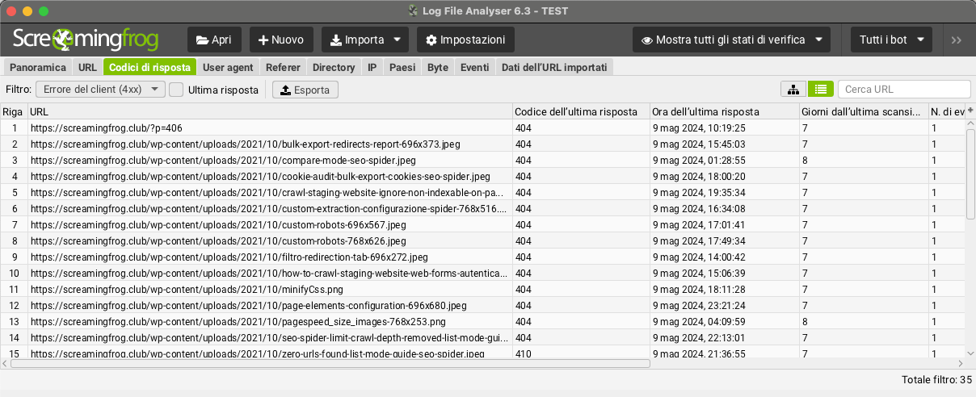Open Errore del client (4xx) filter dropdown
The height and width of the screenshot is (397, 976).
tap(100, 90)
